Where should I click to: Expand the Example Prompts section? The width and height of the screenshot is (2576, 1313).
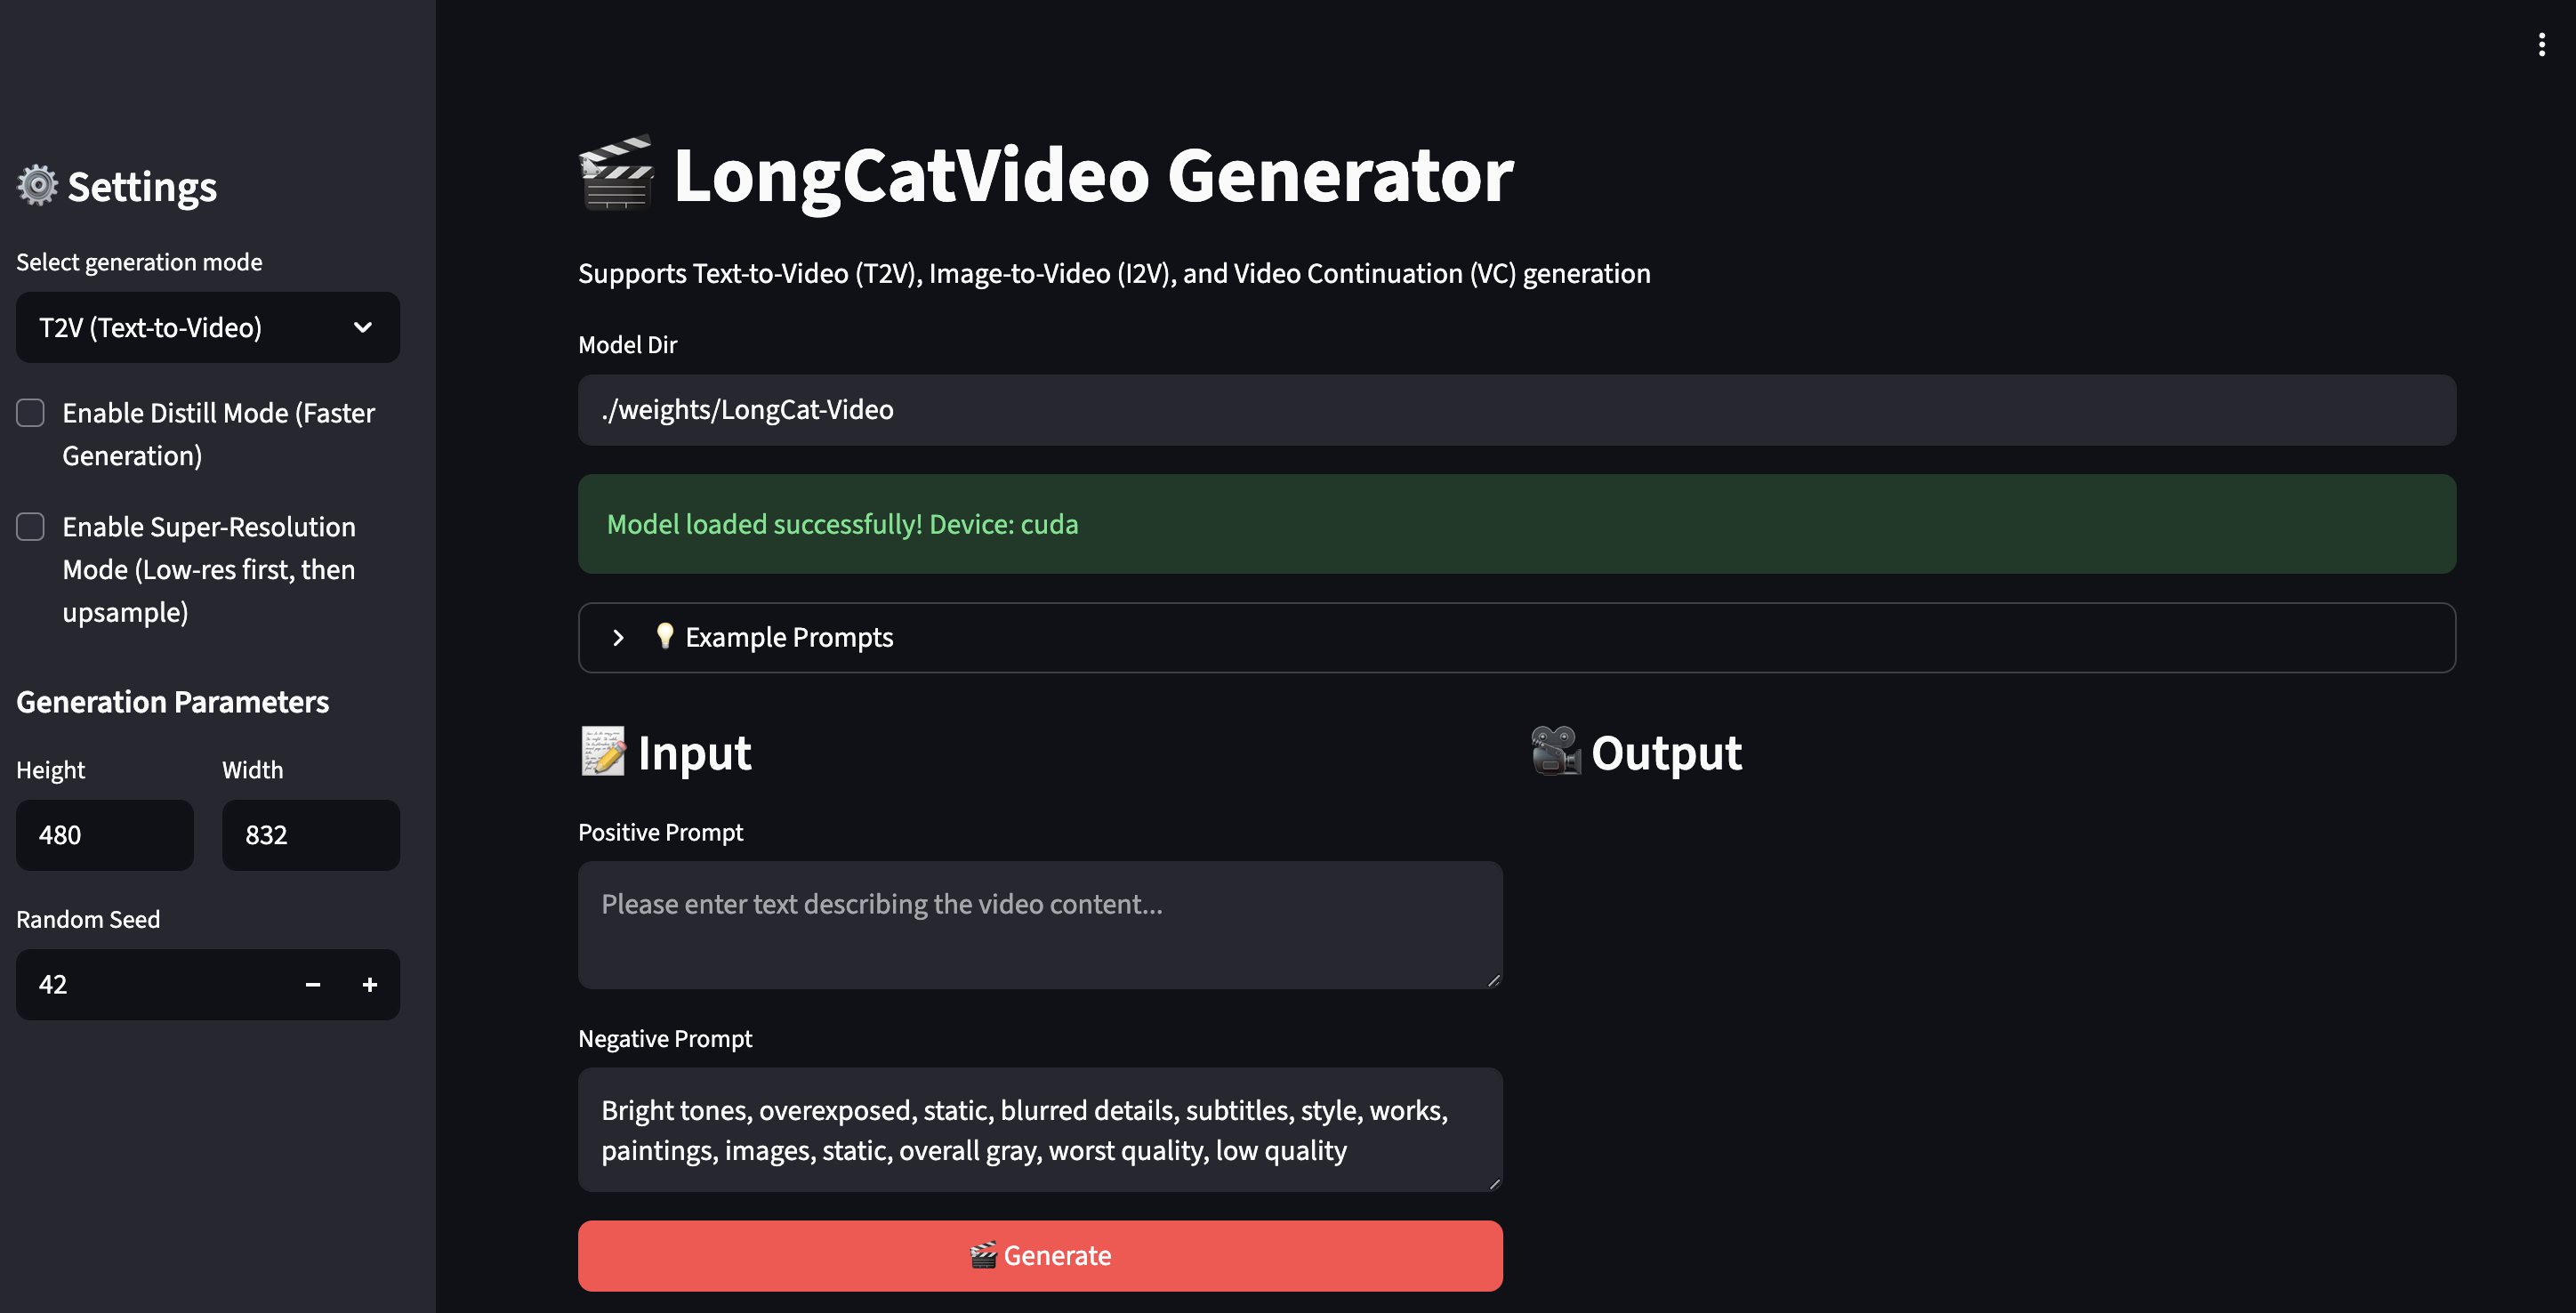coord(1517,637)
